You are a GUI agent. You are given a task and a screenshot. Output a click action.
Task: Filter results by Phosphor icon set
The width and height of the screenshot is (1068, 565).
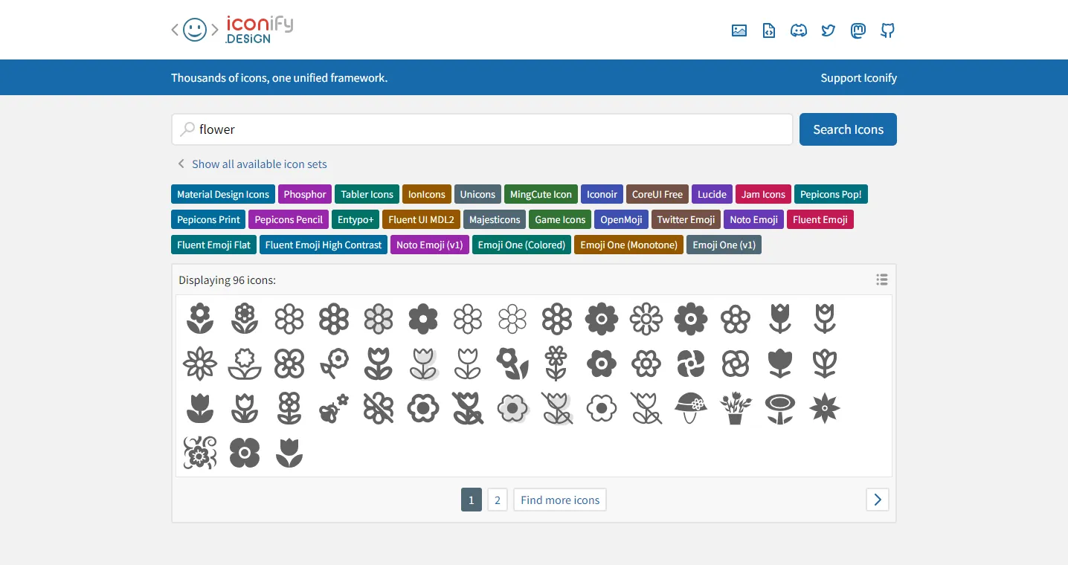(x=304, y=195)
